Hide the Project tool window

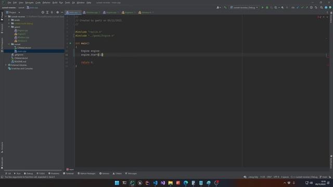click(62, 12)
